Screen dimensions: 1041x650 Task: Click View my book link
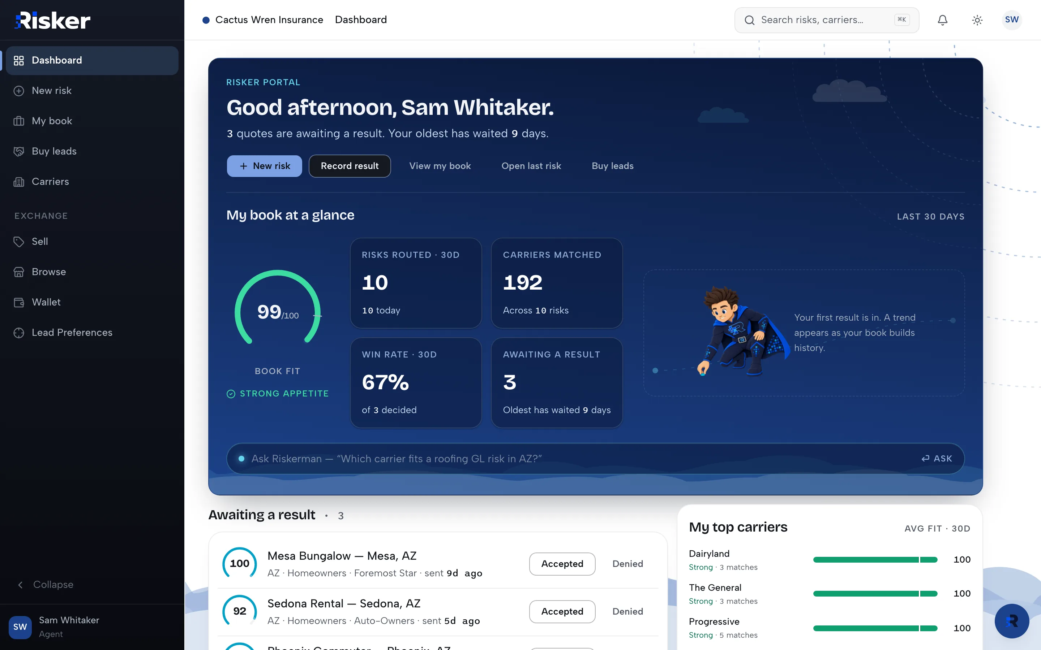[440, 166]
